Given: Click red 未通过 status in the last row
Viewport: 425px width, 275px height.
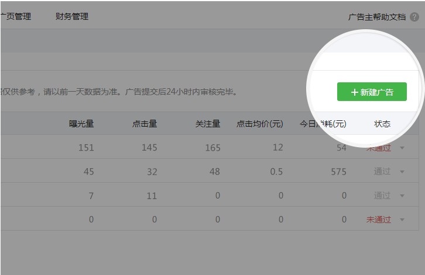Looking at the screenshot, I should point(379,220).
